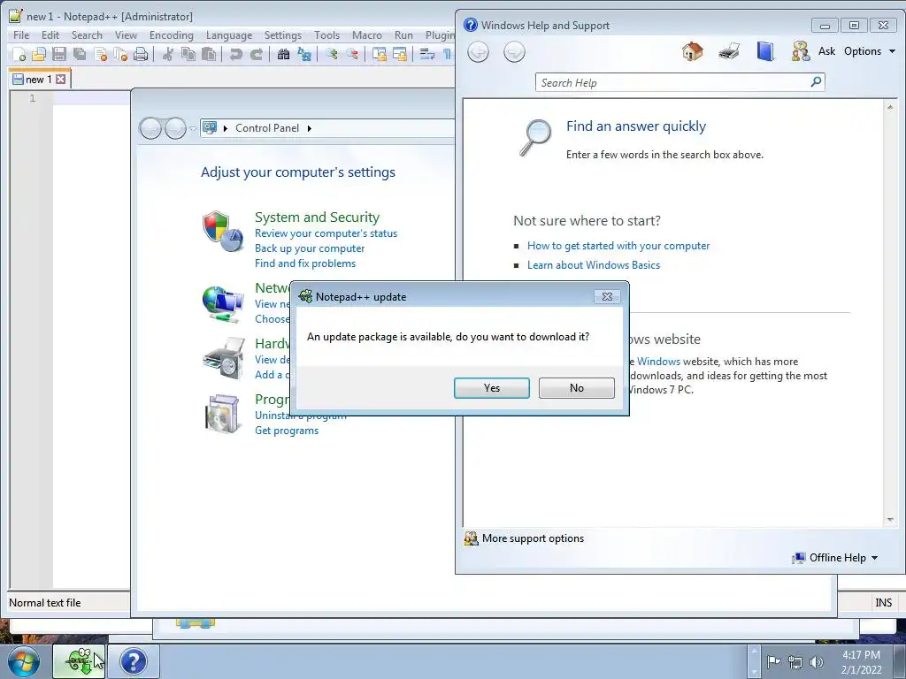Click the synchronize vertical scrolling icon

pos(379,54)
